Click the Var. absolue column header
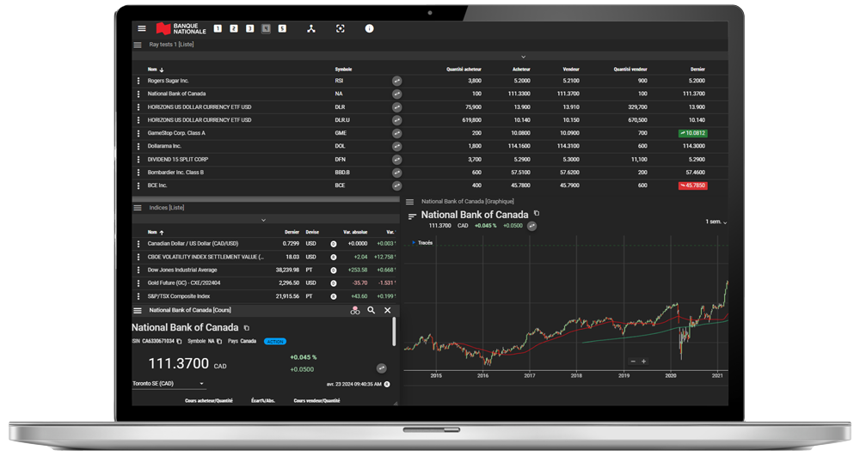 (x=355, y=232)
